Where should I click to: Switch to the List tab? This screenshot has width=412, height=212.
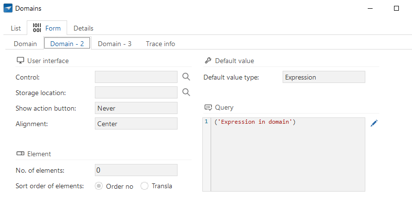tap(16, 28)
